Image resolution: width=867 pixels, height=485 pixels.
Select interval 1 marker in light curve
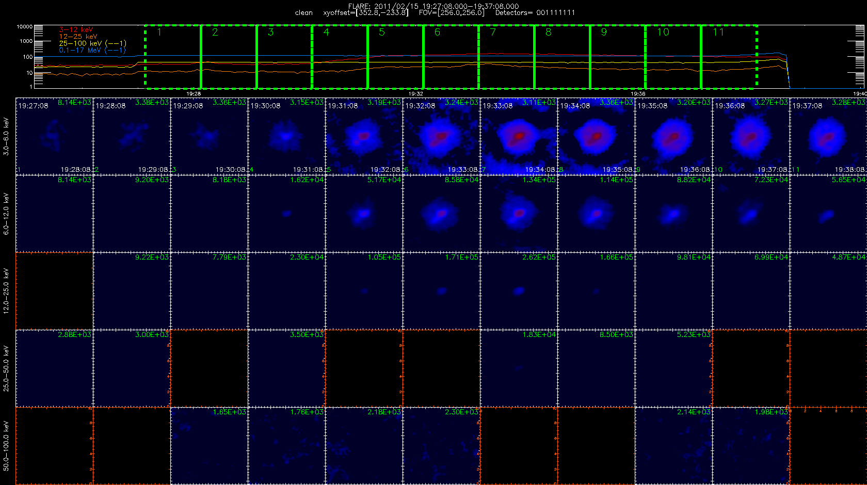(x=159, y=33)
